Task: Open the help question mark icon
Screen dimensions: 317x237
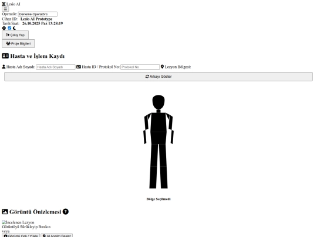Action: 66,212
